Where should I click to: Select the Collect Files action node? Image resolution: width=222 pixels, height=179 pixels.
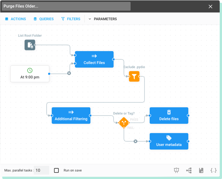tap(94, 60)
